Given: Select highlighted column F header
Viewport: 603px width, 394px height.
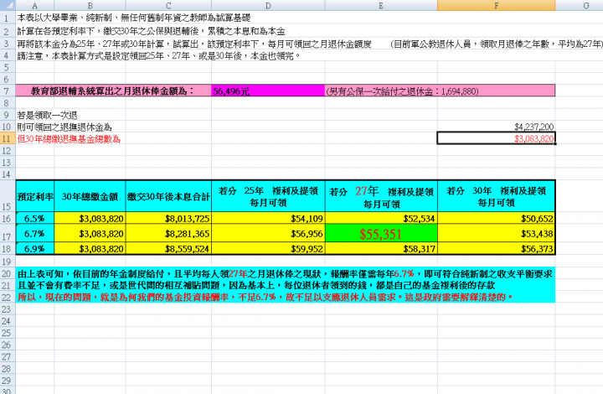Looking at the screenshot, I should [496, 5].
